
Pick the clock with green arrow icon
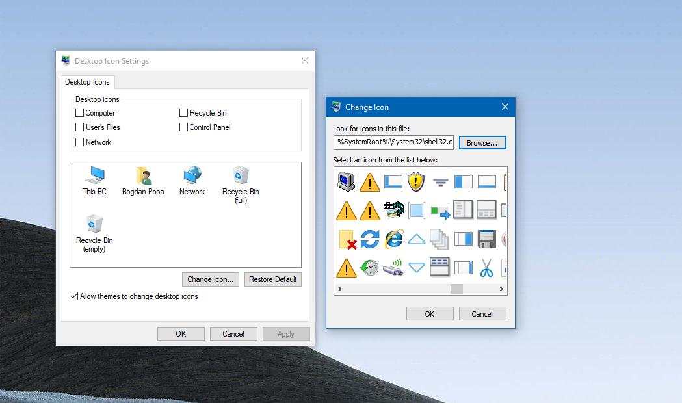point(369,267)
